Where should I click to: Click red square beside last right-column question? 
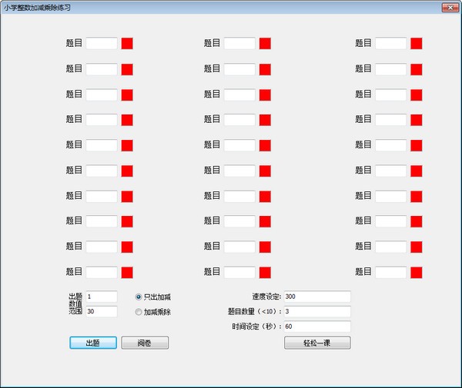[417, 272]
